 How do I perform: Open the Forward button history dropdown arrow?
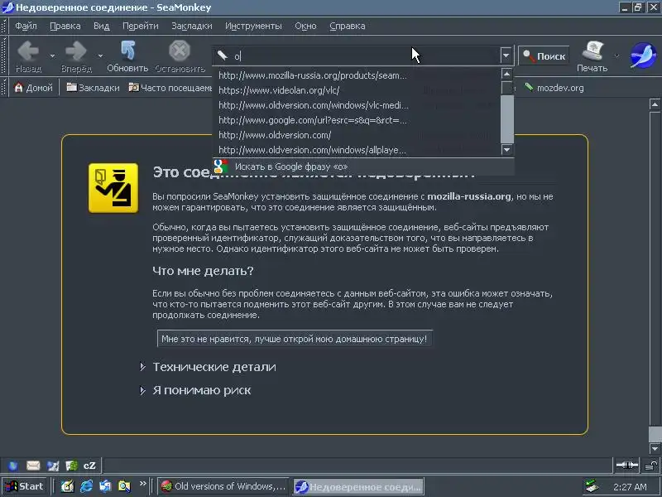pyautogui.click(x=100, y=55)
